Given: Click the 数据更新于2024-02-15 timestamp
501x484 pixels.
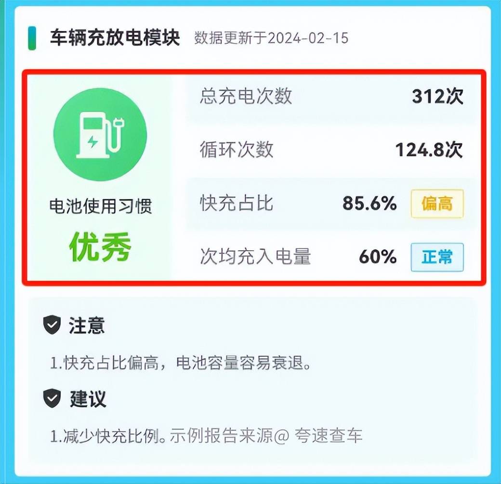Looking at the screenshot, I should coord(271,38).
